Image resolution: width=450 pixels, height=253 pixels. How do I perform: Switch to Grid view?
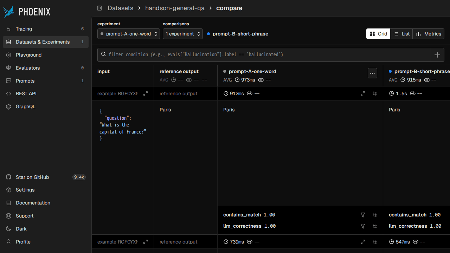click(x=378, y=34)
